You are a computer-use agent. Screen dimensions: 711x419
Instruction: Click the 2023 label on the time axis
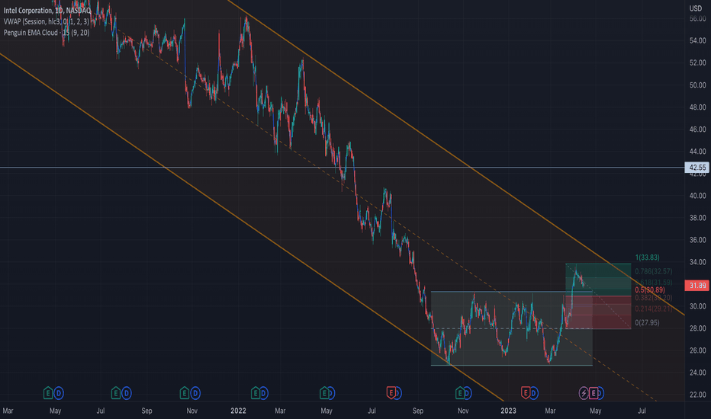pyautogui.click(x=508, y=411)
